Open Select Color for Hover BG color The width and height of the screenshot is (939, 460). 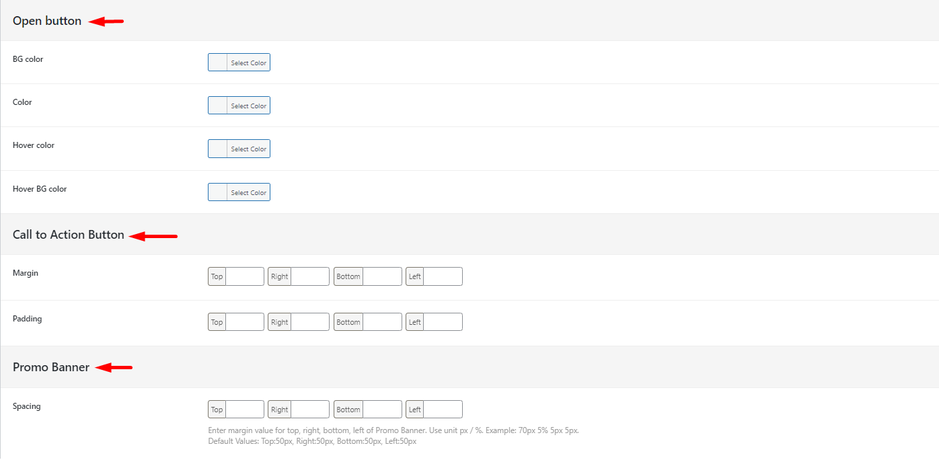tap(248, 192)
